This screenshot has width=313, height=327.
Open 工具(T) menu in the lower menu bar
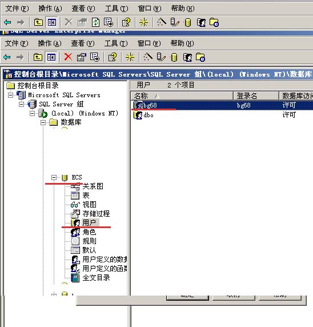coord(116,43)
